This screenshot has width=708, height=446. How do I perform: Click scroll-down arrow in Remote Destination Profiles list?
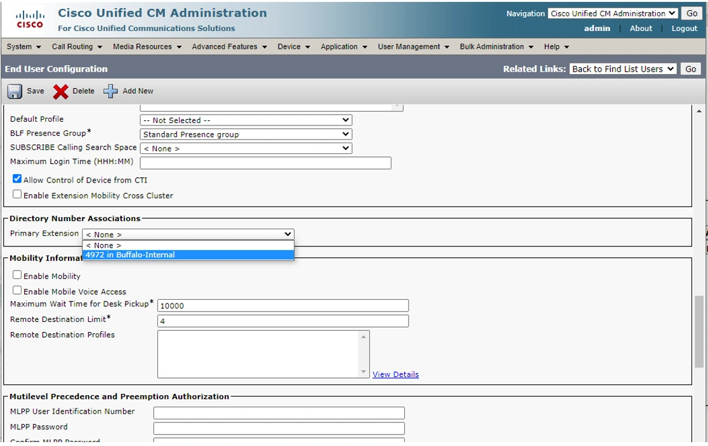364,372
